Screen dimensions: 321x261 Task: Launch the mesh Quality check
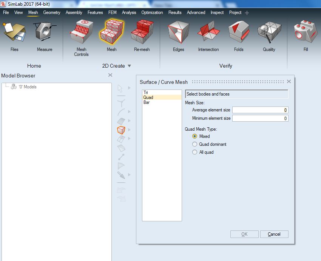click(269, 36)
